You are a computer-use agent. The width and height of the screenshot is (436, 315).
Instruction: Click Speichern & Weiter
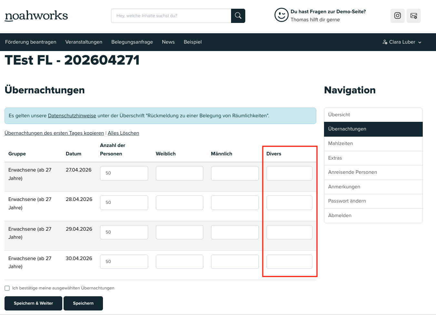pos(33,303)
